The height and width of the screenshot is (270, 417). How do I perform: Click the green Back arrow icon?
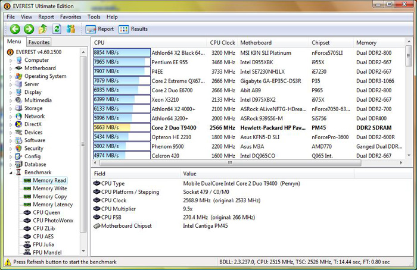15,29
